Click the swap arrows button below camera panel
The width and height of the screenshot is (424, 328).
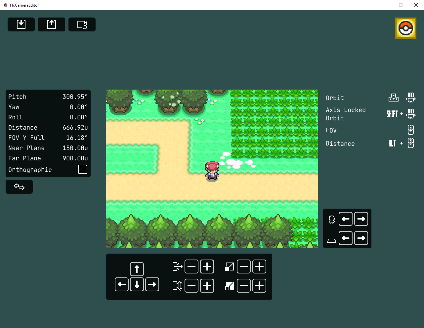(19, 187)
